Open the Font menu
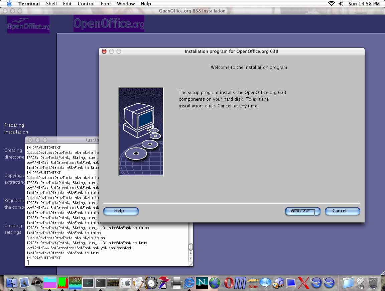The image size is (385, 291). point(106,4)
